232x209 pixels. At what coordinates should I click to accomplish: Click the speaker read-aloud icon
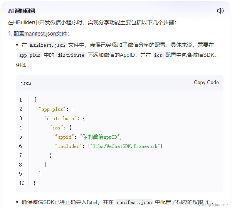coord(220,11)
